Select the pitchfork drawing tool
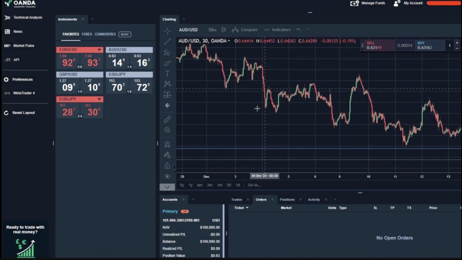The width and height of the screenshot is (462, 260). 167,52
